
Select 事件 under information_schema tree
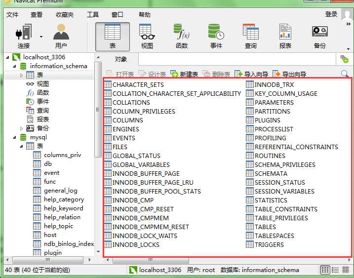pos(43,101)
